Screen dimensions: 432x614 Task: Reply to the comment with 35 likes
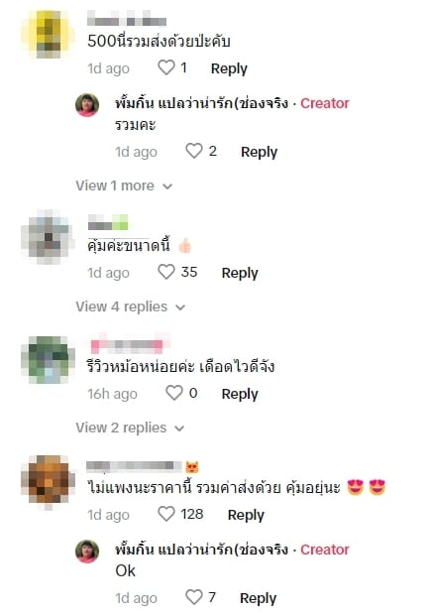click(x=240, y=273)
